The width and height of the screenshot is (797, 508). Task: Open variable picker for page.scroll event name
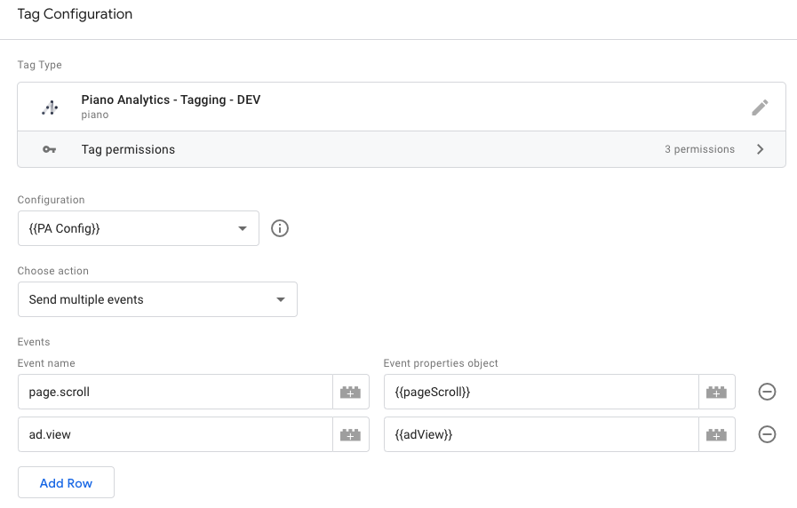tap(351, 392)
